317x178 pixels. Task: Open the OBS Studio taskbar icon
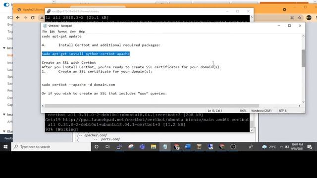[233, 147]
